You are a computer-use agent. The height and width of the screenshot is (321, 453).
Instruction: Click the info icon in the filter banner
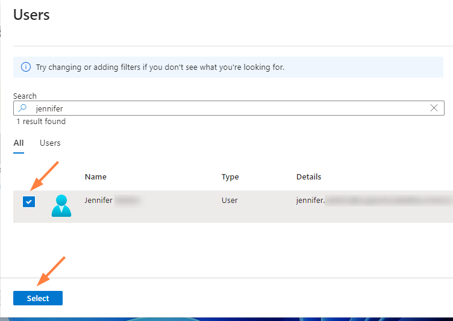click(26, 67)
